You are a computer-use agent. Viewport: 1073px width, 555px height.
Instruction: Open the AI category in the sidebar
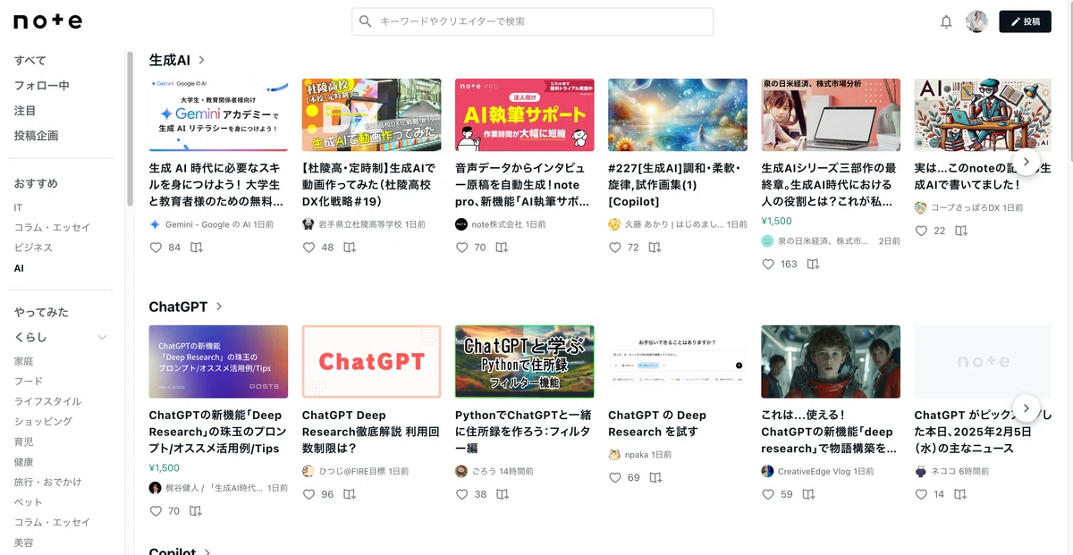tap(19, 268)
